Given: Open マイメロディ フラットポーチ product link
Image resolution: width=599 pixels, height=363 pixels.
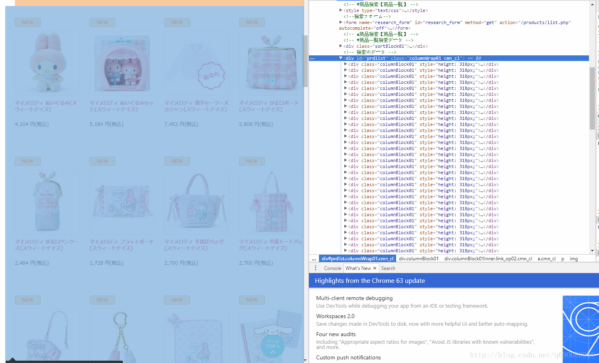Looking at the screenshot, I should 121,245.
